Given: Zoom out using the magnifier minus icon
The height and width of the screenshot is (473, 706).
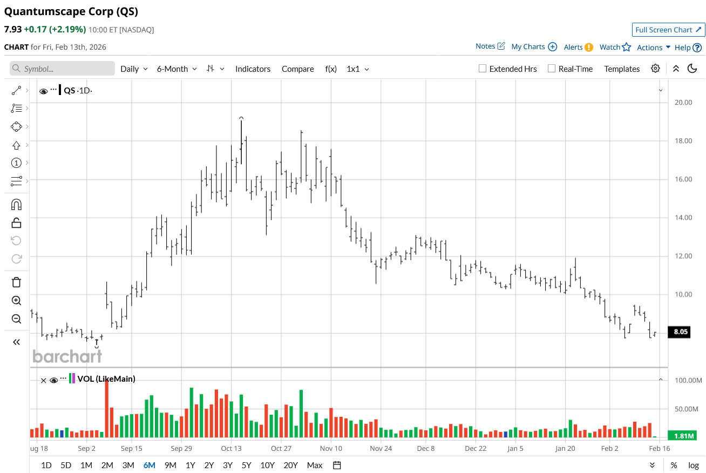Looking at the screenshot, I should click(16, 318).
